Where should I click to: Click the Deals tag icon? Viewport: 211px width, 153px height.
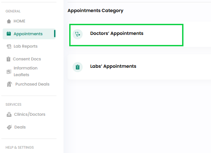click(x=9, y=127)
